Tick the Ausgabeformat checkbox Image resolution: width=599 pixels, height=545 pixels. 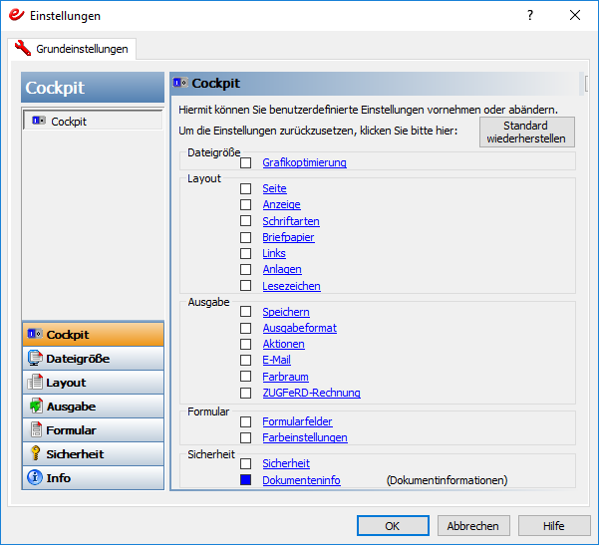[x=245, y=328]
